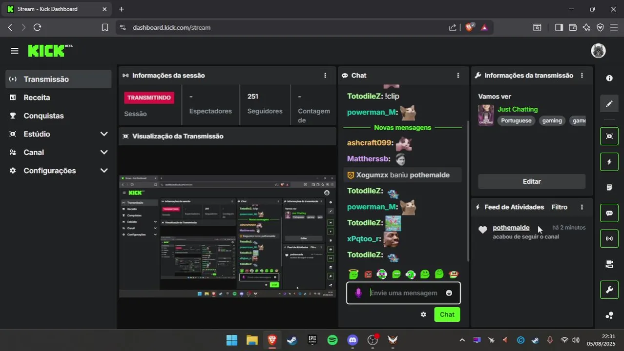624x351 pixels.
Task: Expand the Configurações menu chevron
Action: (x=104, y=171)
